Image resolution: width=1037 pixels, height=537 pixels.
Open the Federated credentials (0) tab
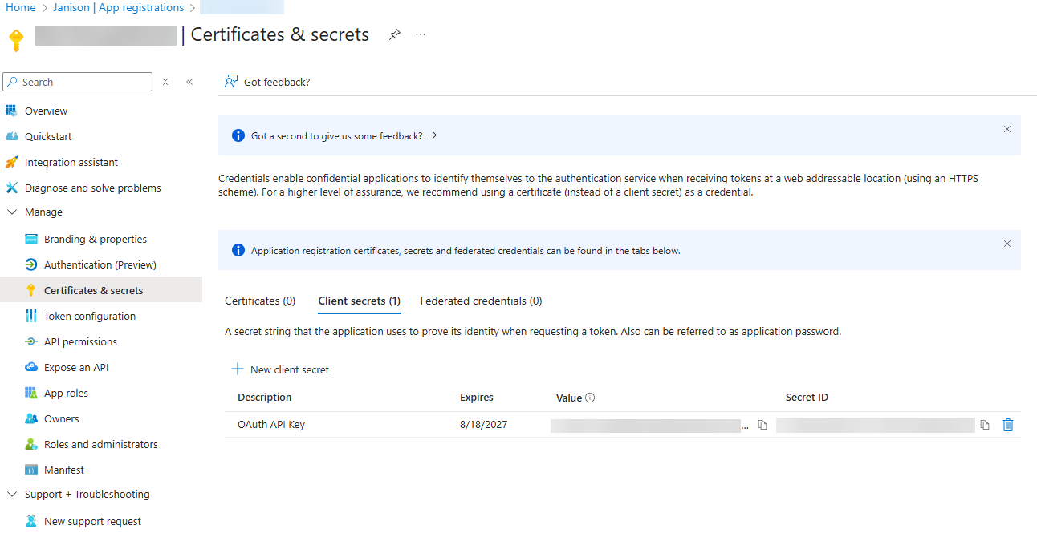click(481, 301)
